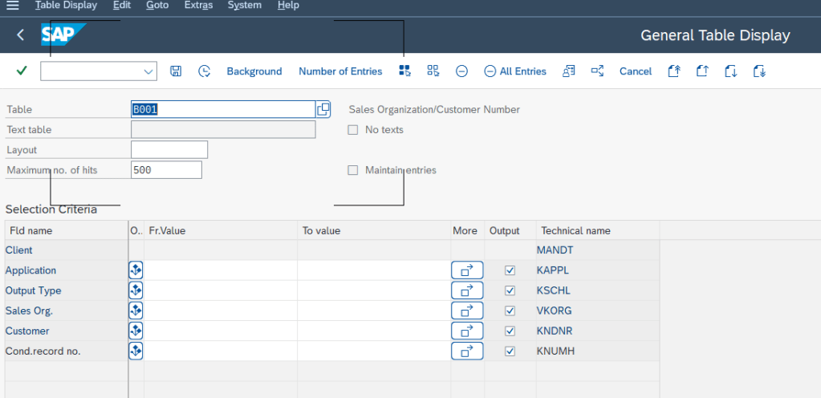The image size is (821, 398).
Task: Open the Extras menu
Action: [x=198, y=6]
